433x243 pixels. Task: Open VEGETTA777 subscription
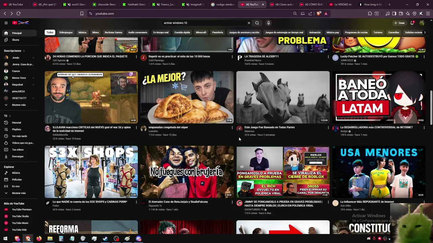pos(20,98)
